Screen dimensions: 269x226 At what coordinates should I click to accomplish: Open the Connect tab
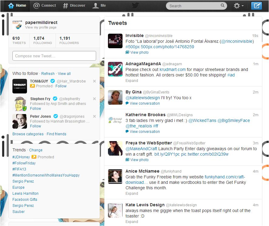45,6
